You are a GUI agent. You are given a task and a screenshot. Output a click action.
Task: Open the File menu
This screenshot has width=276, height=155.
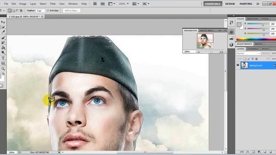[6, 4]
